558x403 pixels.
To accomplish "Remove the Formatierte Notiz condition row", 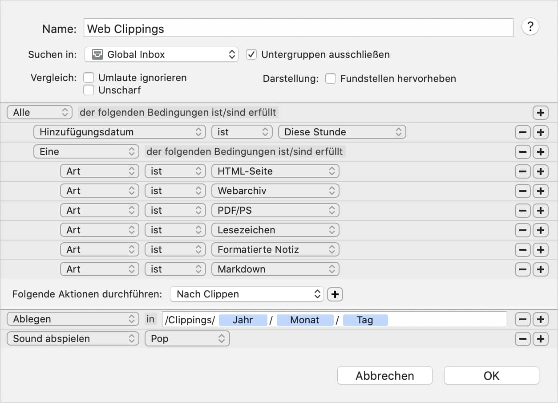I will click(x=522, y=250).
